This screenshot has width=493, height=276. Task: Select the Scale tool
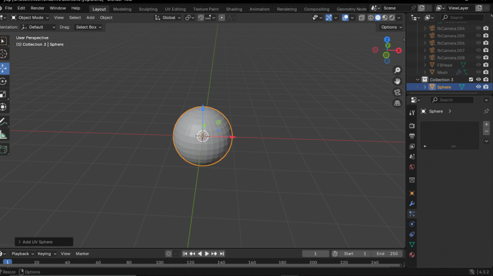(3, 94)
